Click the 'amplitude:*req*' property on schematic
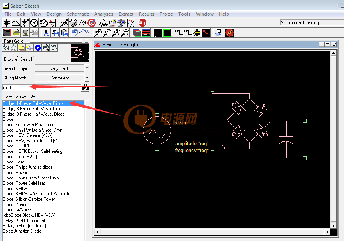This screenshot has height=241, width=344. tap(192, 144)
